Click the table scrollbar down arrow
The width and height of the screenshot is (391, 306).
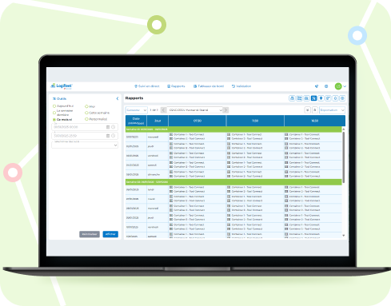coord(344,236)
